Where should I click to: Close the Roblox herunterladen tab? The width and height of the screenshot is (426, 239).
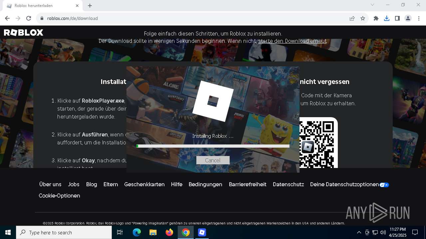(x=77, y=6)
